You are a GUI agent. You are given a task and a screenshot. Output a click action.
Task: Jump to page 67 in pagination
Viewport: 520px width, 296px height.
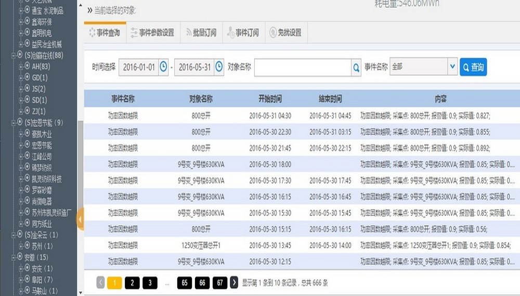click(220, 282)
